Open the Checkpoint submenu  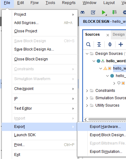[x=40, y=89]
